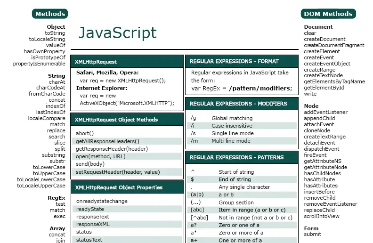
Task: Click XMLHttpRequest Object Properties header
Action: (x=127, y=187)
